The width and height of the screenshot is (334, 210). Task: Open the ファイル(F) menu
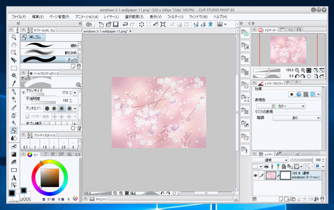(19, 17)
